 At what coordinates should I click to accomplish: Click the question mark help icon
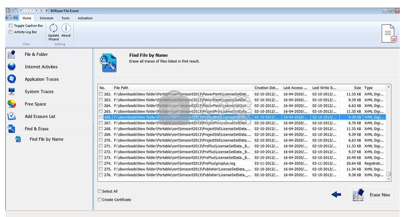click(32, 10)
